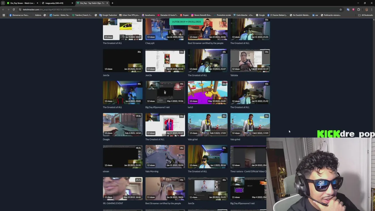Open the Trainline bookmark
The height and width of the screenshot is (211, 375).
82,15
